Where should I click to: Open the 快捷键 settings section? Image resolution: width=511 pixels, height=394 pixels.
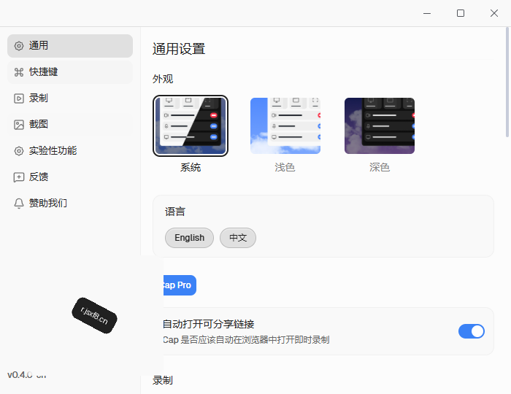point(70,72)
